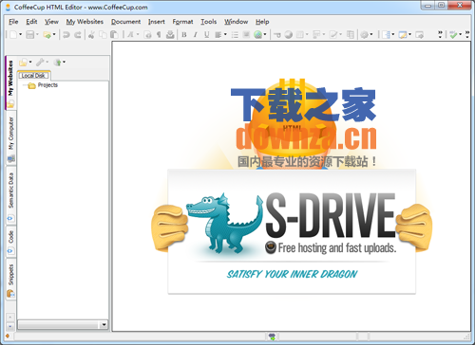The width and height of the screenshot is (475, 345).
Task: Open the My Websites menu
Action: point(85,22)
